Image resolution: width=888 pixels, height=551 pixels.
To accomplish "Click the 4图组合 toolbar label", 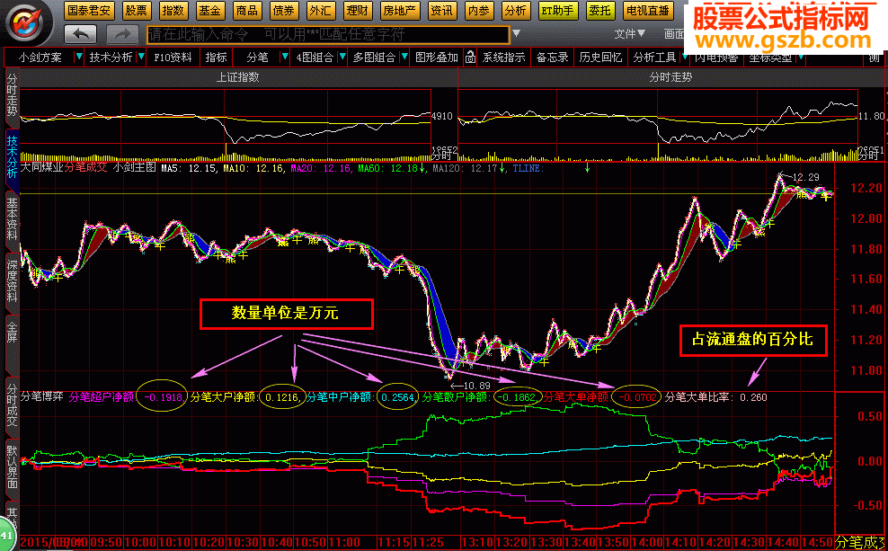I will [x=315, y=58].
